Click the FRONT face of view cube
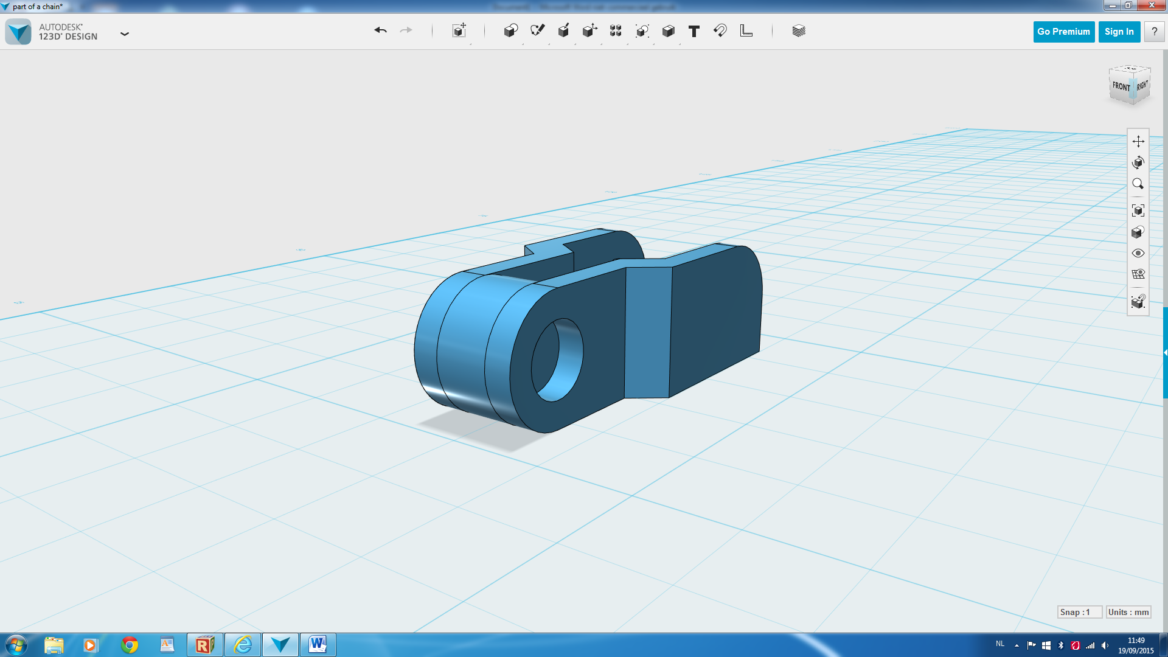1168x657 pixels. click(x=1121, y=86)
